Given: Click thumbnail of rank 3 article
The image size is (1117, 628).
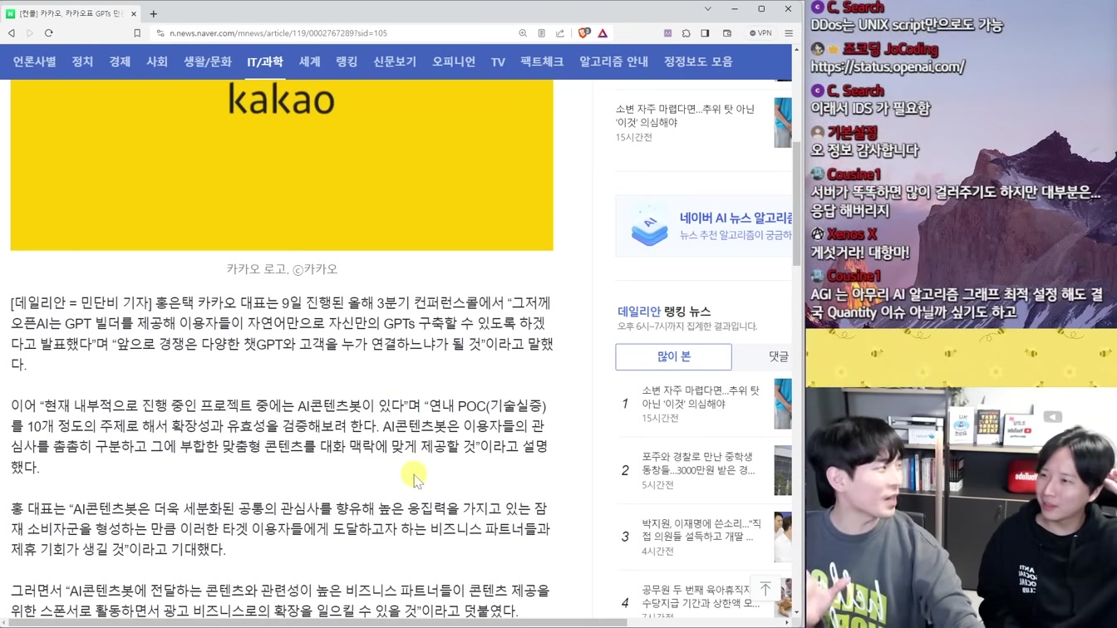Looking at the screenshot, I should coord(783,537).
